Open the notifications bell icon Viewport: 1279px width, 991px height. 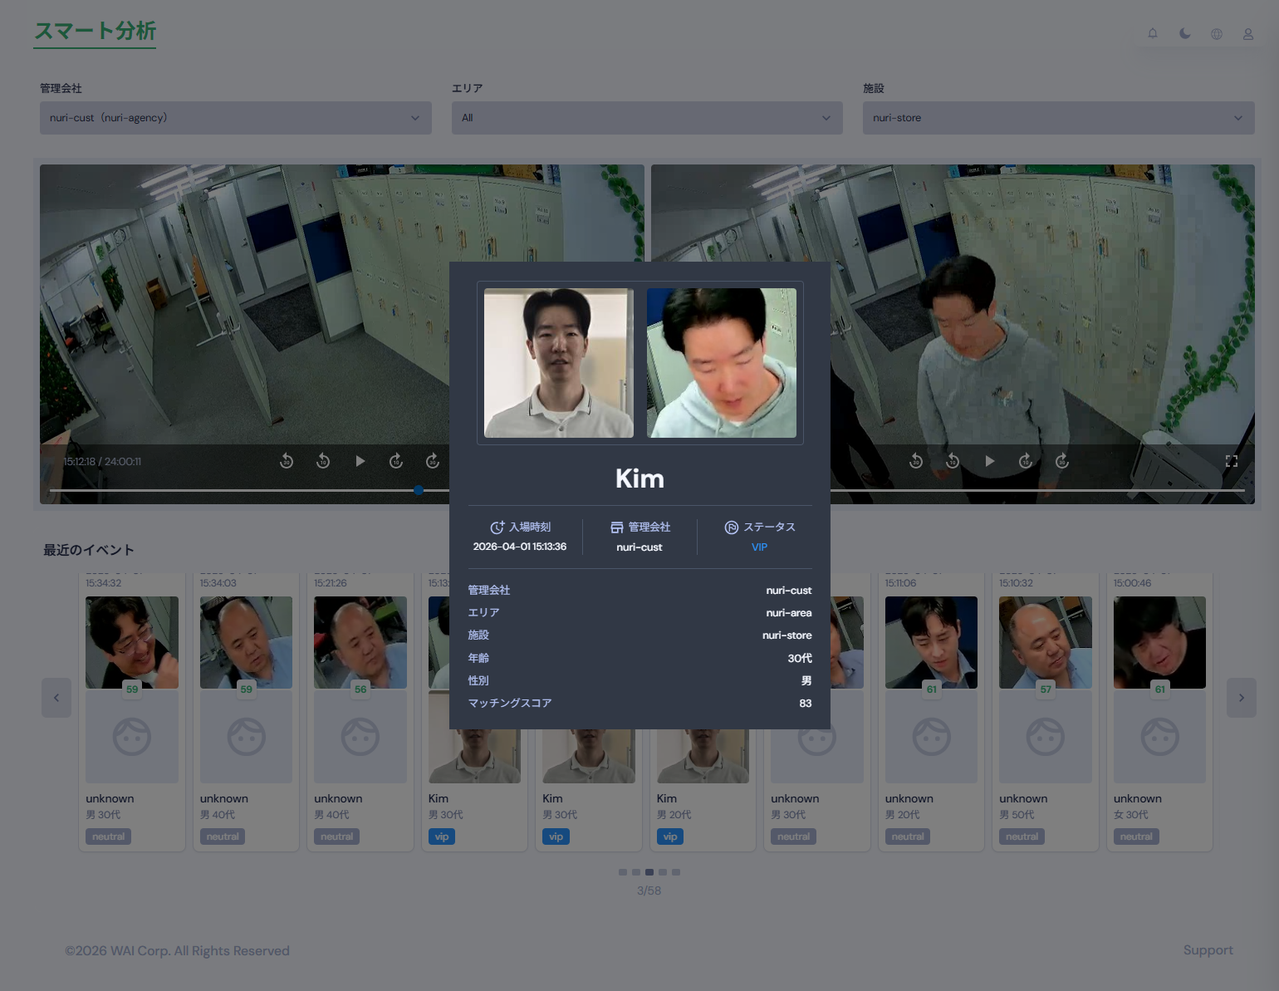click(1153, 33)
